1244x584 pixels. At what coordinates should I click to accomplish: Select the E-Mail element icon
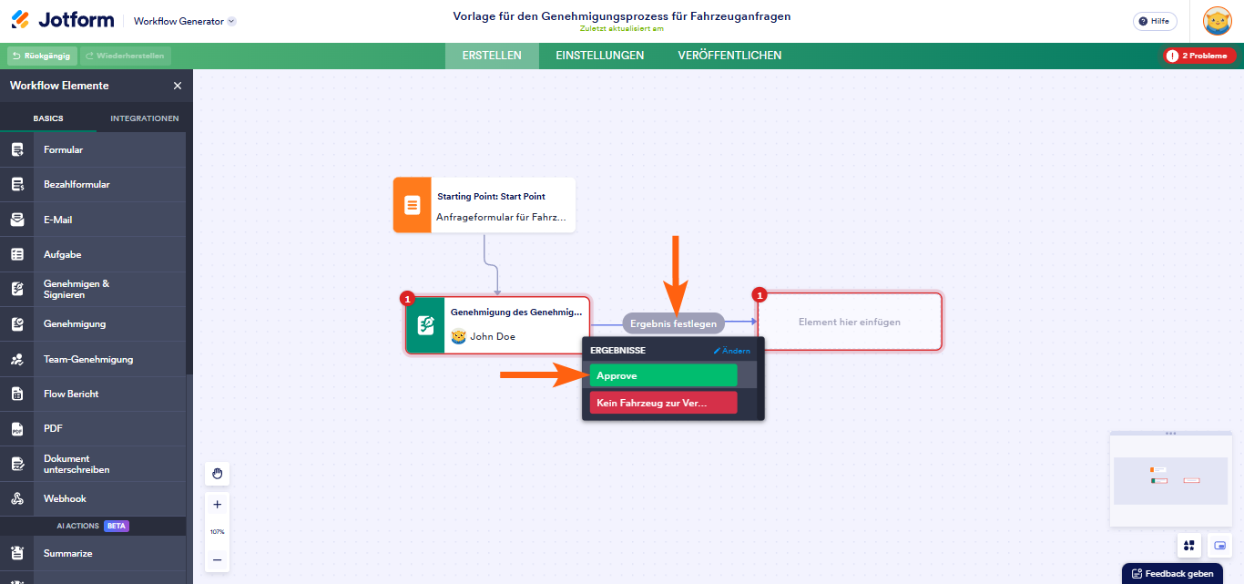click(x=16, y=219)
